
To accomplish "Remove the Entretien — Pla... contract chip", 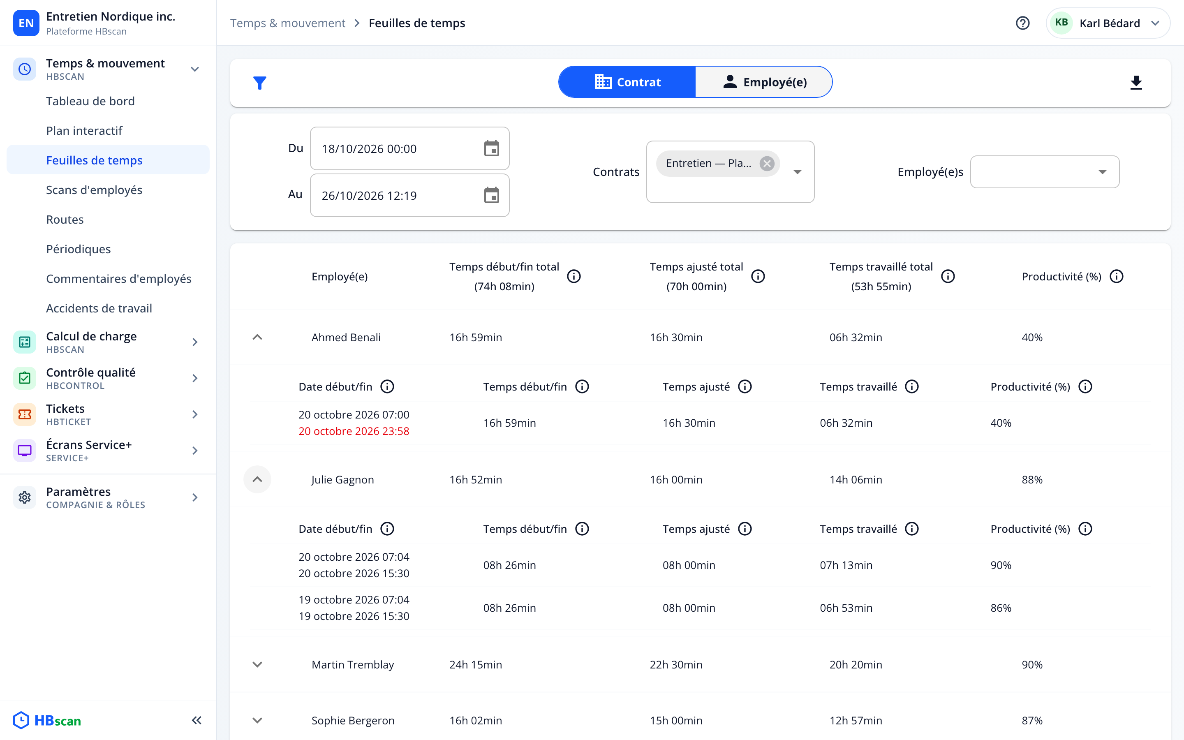I will click(767, 164).
